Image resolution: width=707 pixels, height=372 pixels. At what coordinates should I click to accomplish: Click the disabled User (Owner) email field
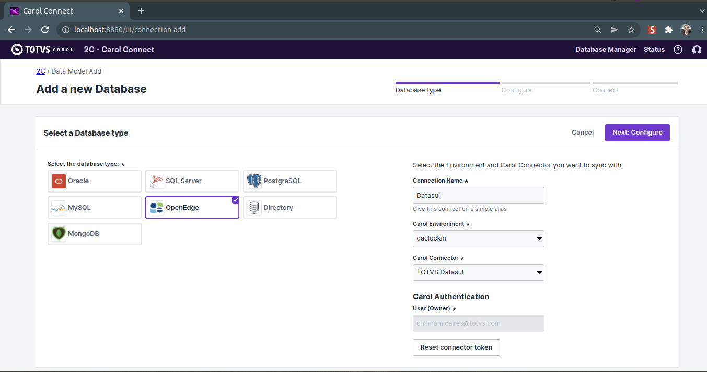pyautogui.click(x=479, y=323)
